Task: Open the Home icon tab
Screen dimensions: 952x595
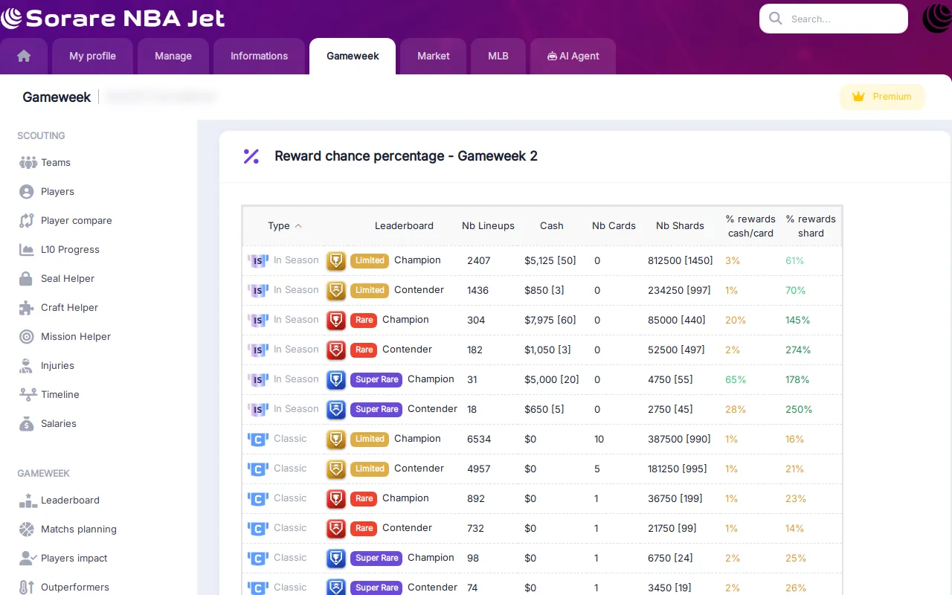Action: coord(24,56)
